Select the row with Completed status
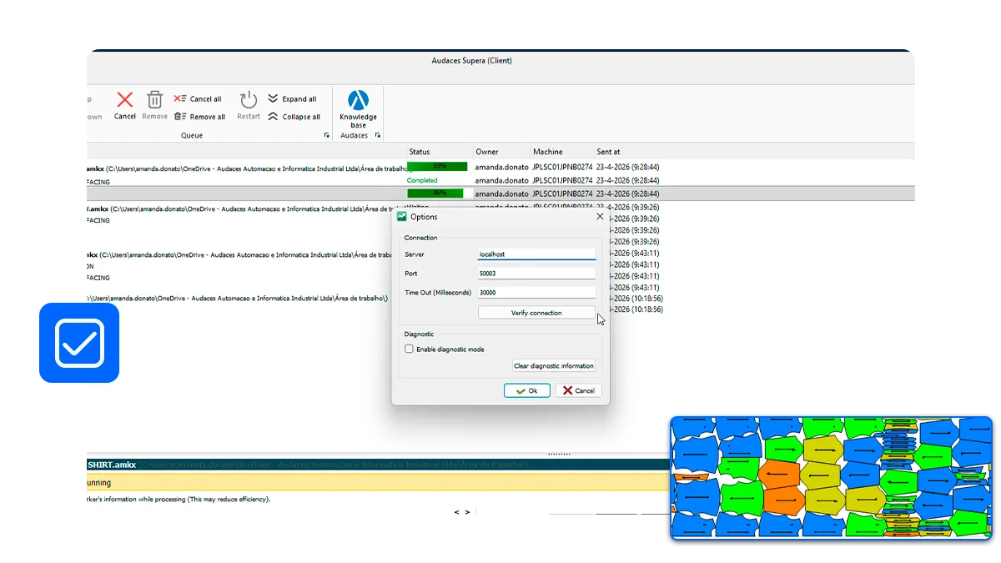Image resolution: width=1001 pixels, height=563 pixels. tap(500, 180)
